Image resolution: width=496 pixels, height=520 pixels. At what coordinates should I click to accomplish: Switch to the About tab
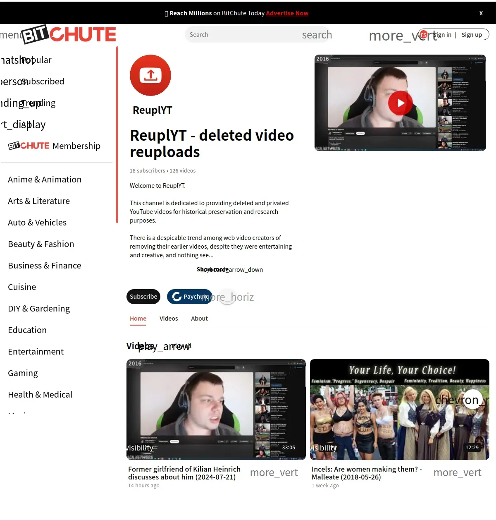coord(199,319)
